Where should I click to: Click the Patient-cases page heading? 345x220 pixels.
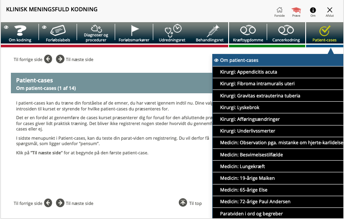click(x=35, y=80)
